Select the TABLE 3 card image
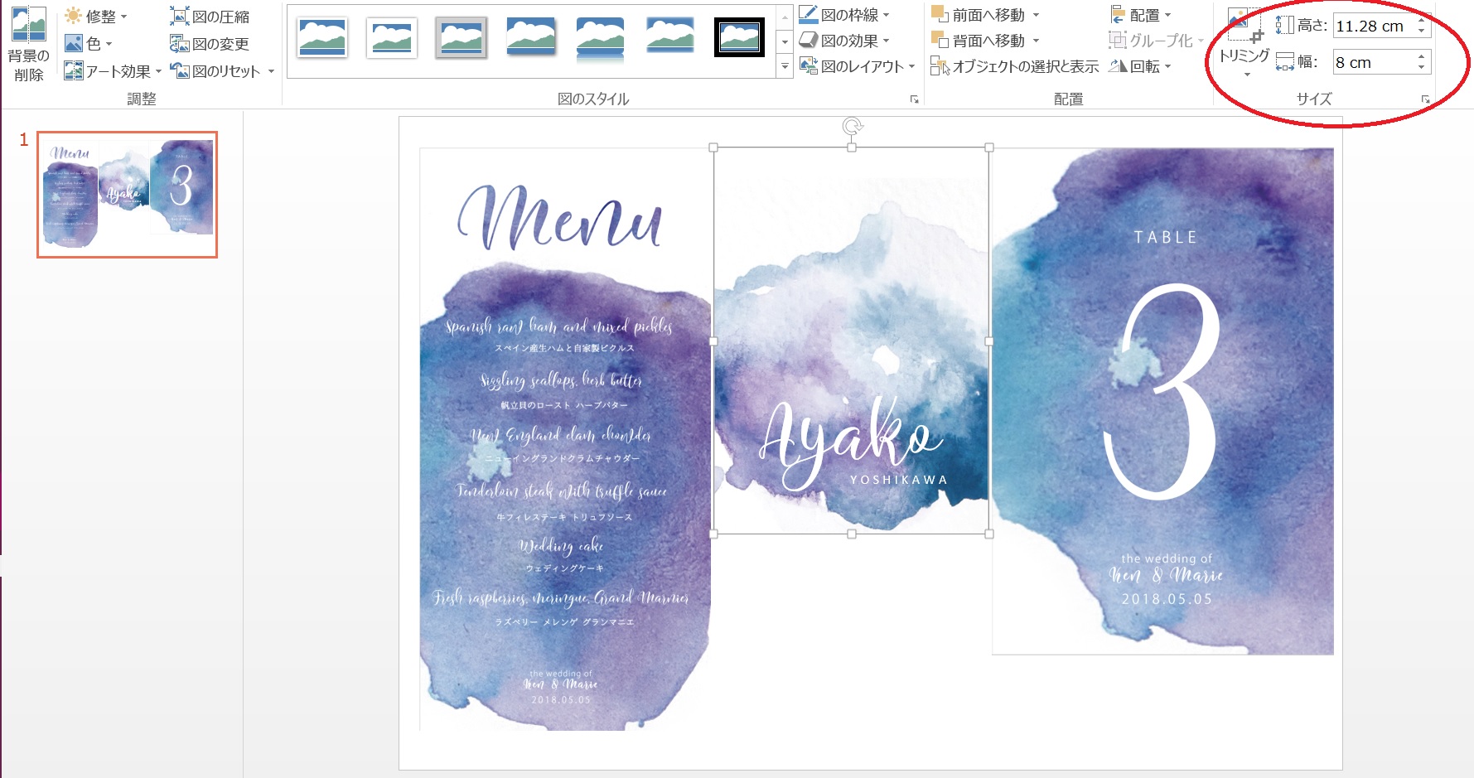The height and width of the screenshot is (778, 1474). 1162,401
